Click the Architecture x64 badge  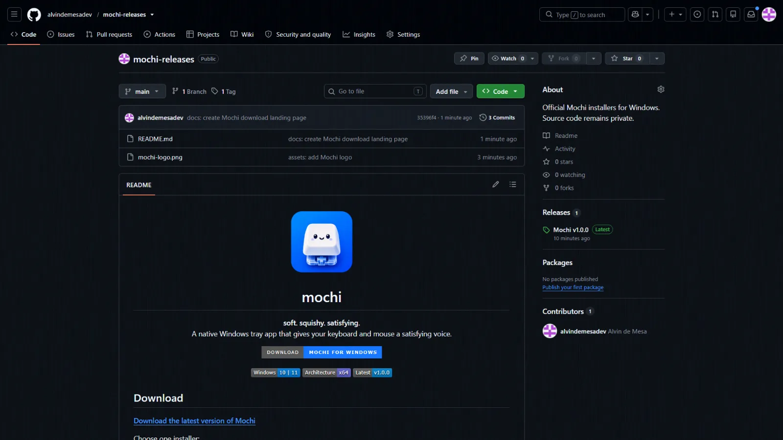point(326,373)
